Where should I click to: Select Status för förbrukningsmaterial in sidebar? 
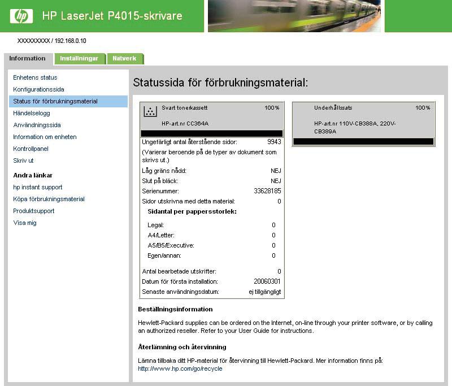(68, 102)
